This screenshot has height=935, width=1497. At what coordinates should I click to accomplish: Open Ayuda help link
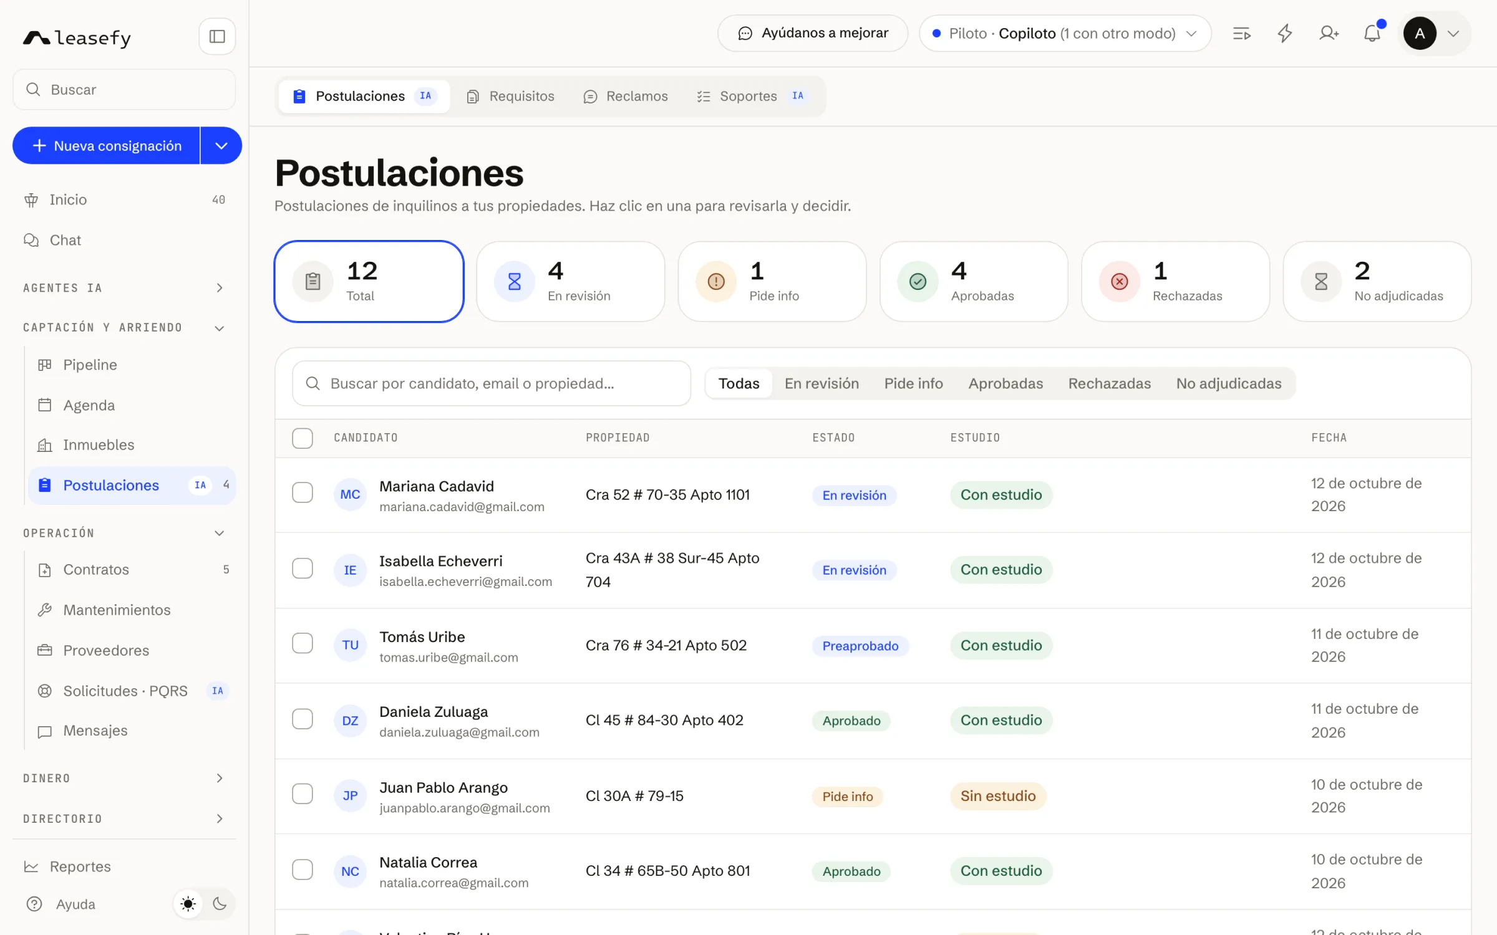point(61,904)
